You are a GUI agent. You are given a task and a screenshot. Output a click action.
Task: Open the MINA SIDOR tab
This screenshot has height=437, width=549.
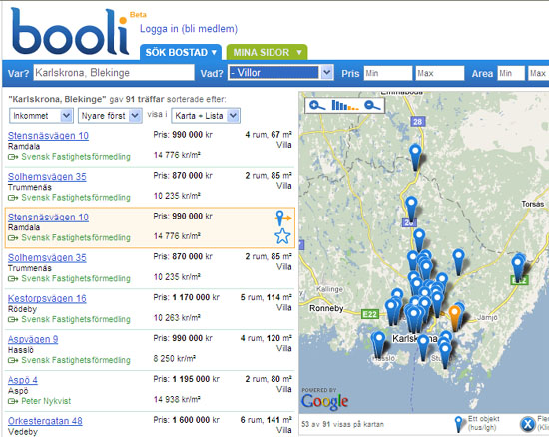click(268, 53)
